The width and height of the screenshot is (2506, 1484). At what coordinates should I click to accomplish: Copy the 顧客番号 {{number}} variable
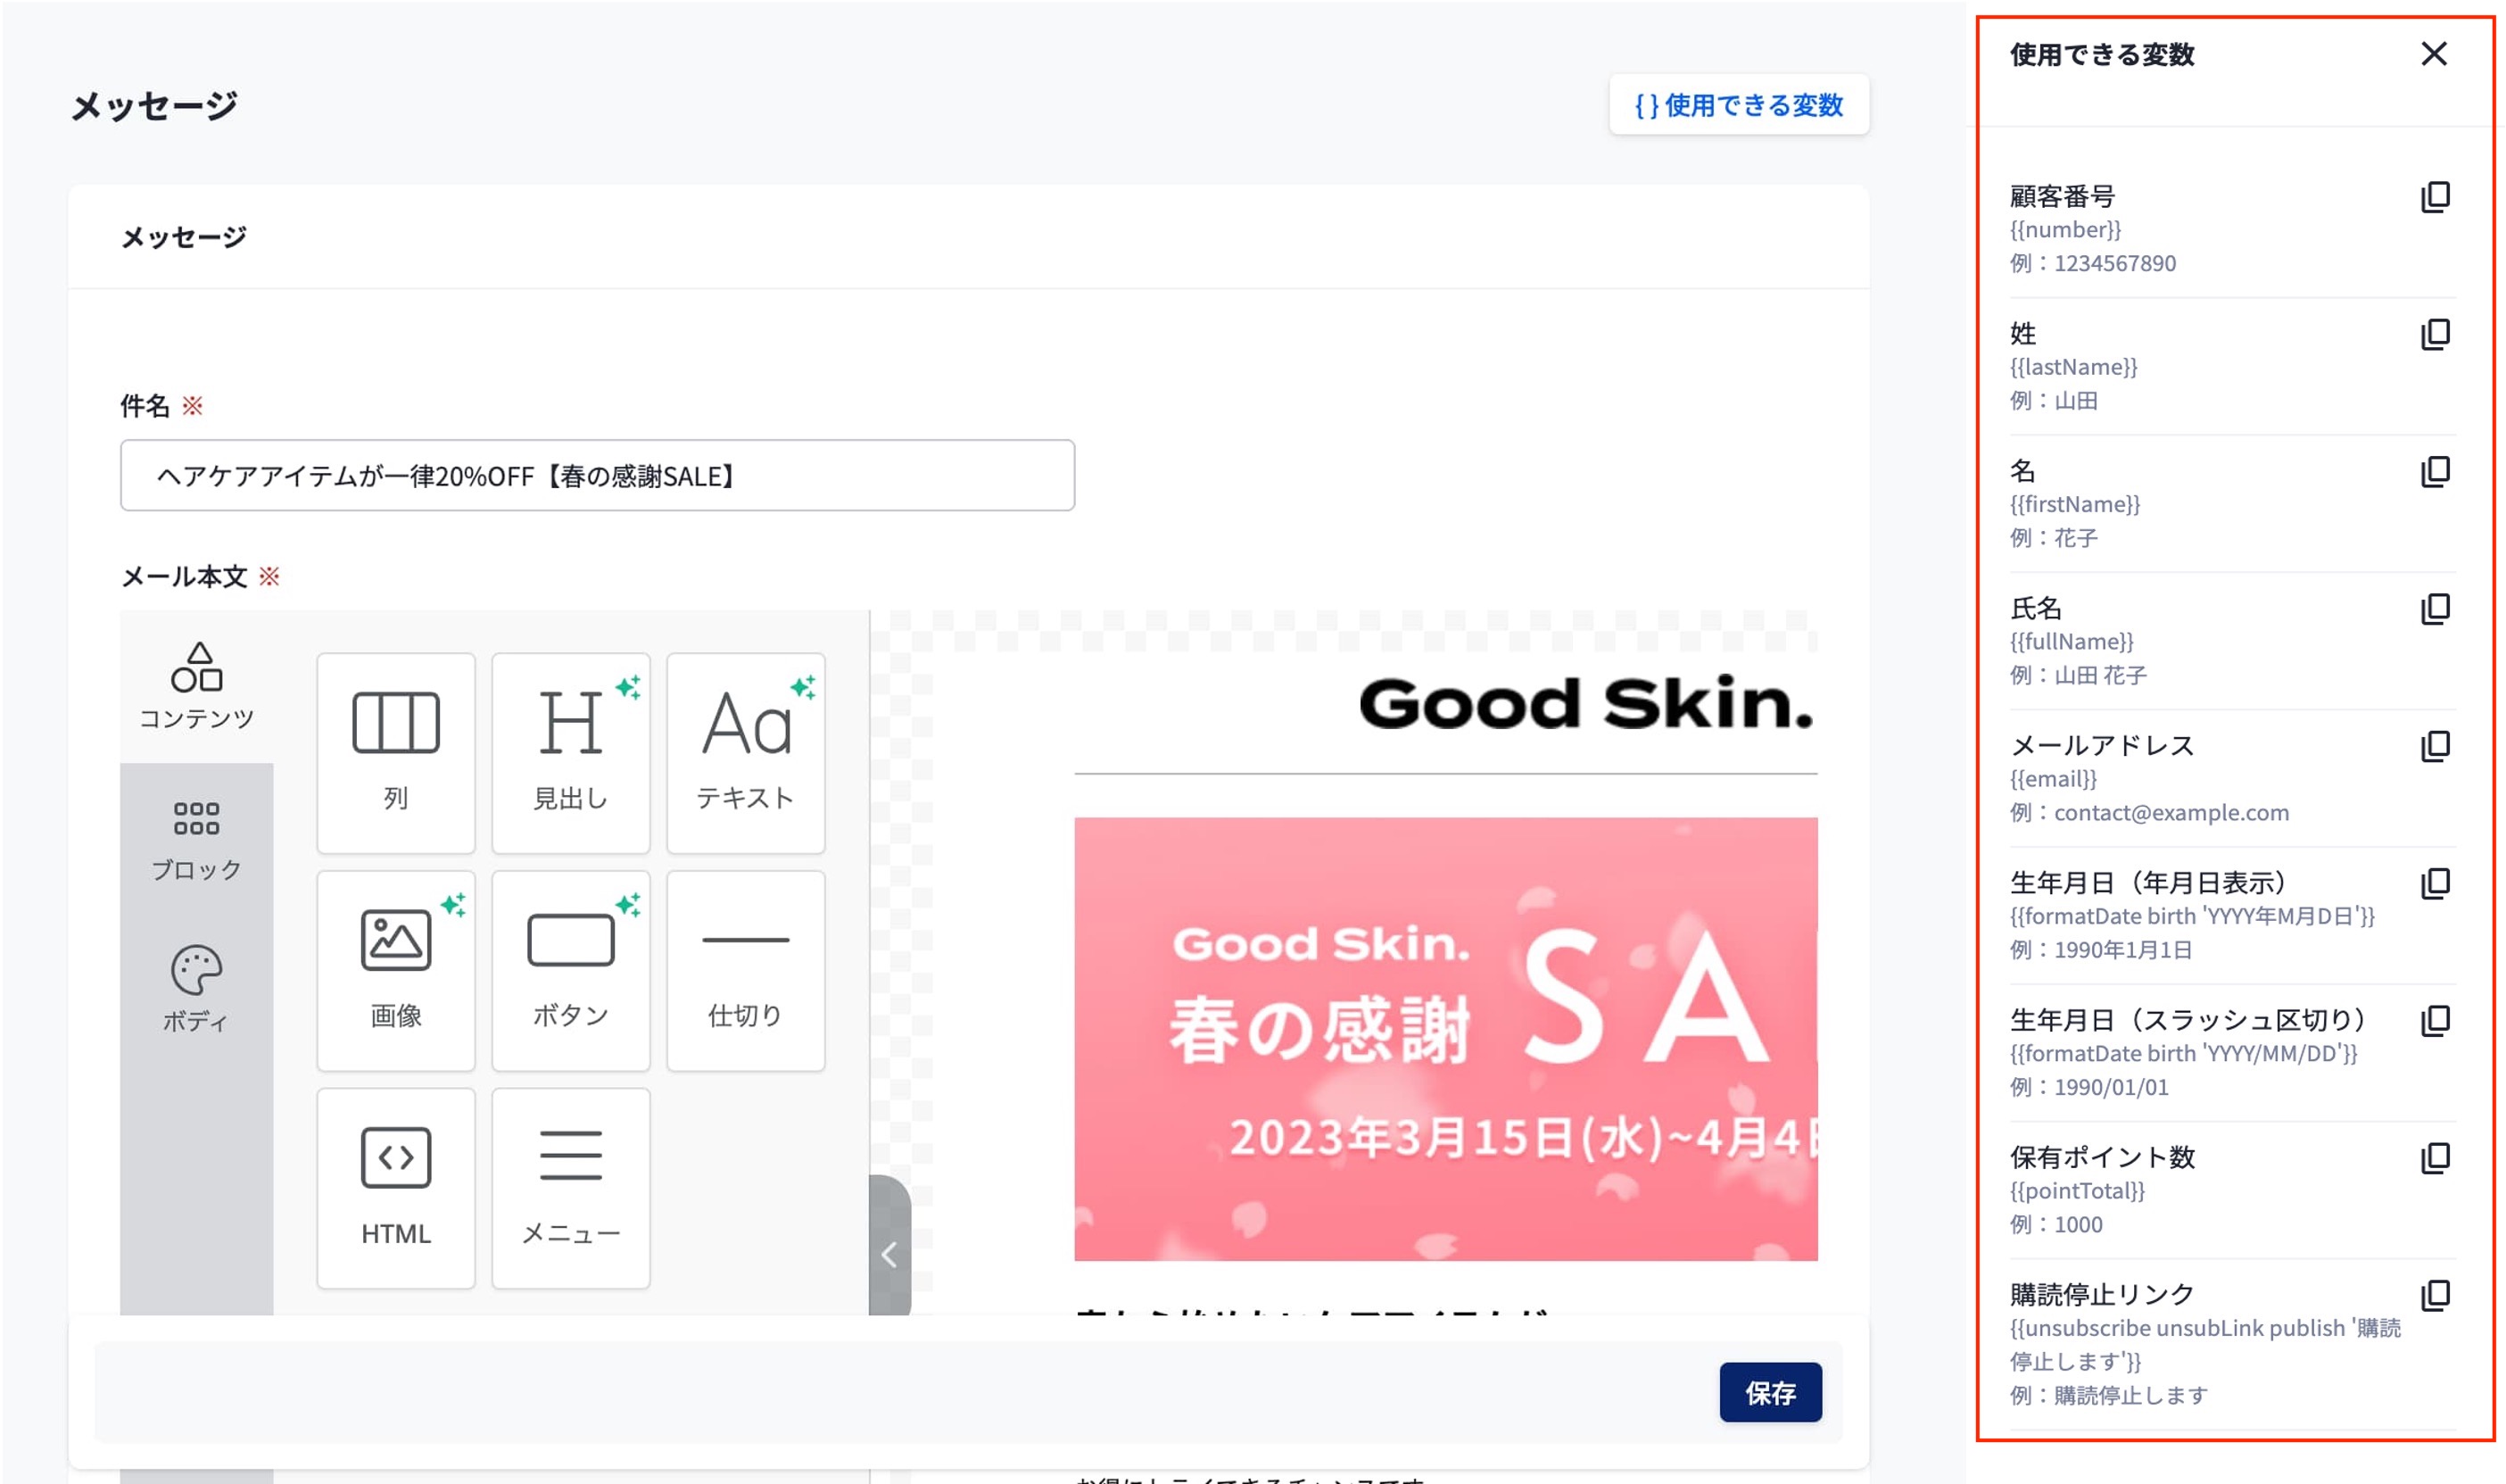2435,197
